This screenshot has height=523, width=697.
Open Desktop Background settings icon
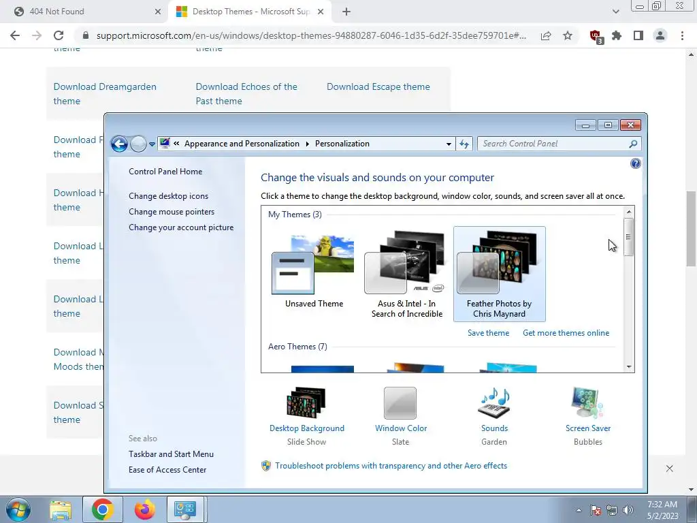coord(306,403)
